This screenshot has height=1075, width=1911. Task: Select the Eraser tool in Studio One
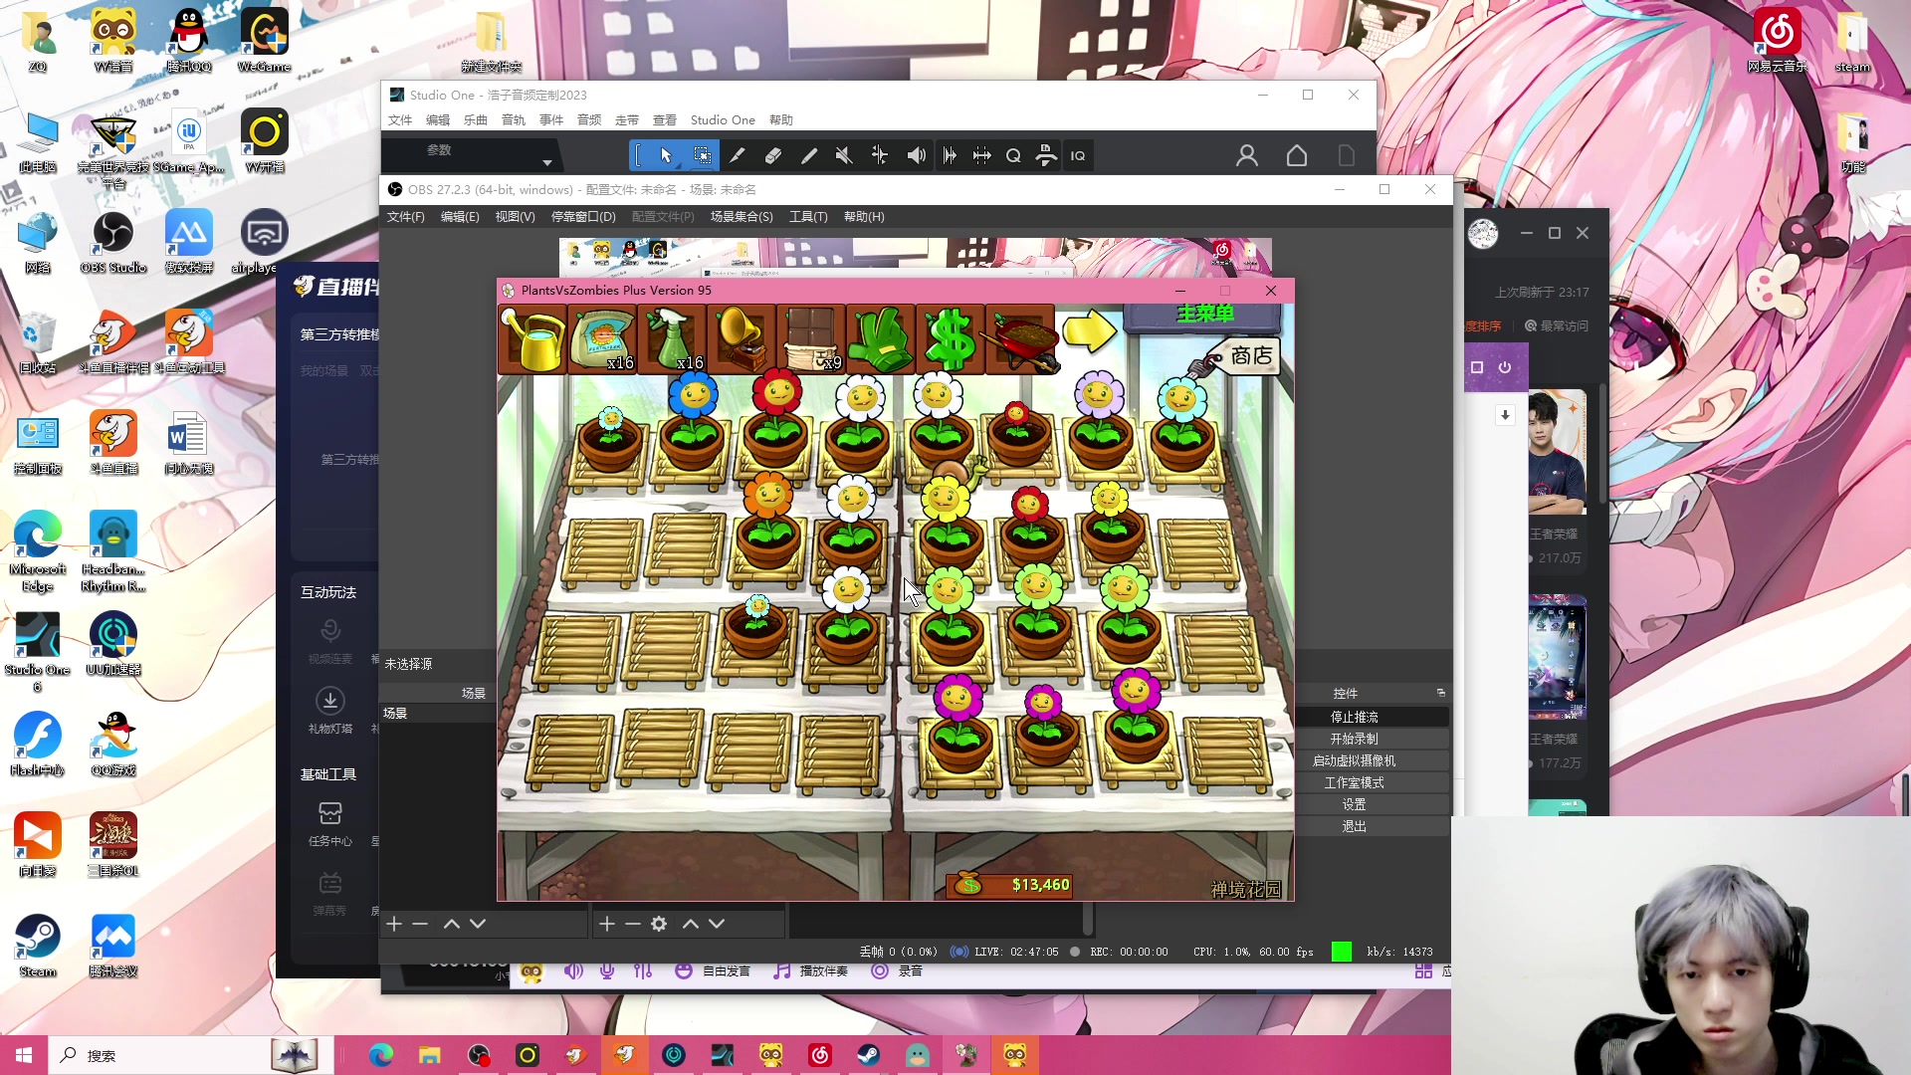pos(773,155)
